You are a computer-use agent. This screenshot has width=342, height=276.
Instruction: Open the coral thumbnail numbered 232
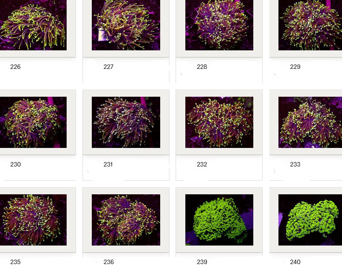coord(219,122)
